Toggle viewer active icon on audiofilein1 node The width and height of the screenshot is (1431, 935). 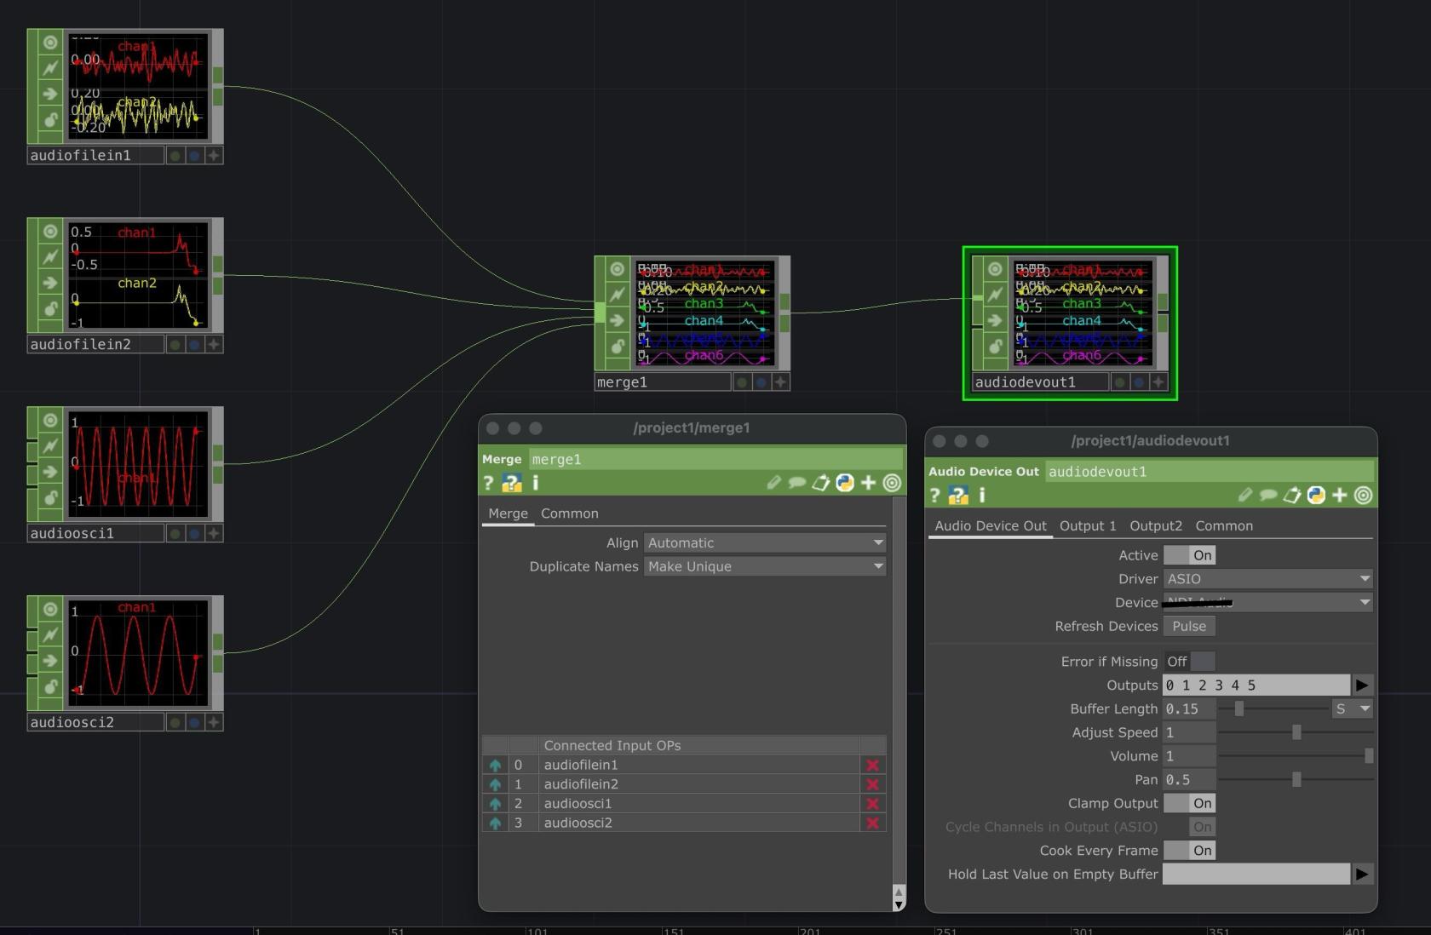click(x=50, y=43)
